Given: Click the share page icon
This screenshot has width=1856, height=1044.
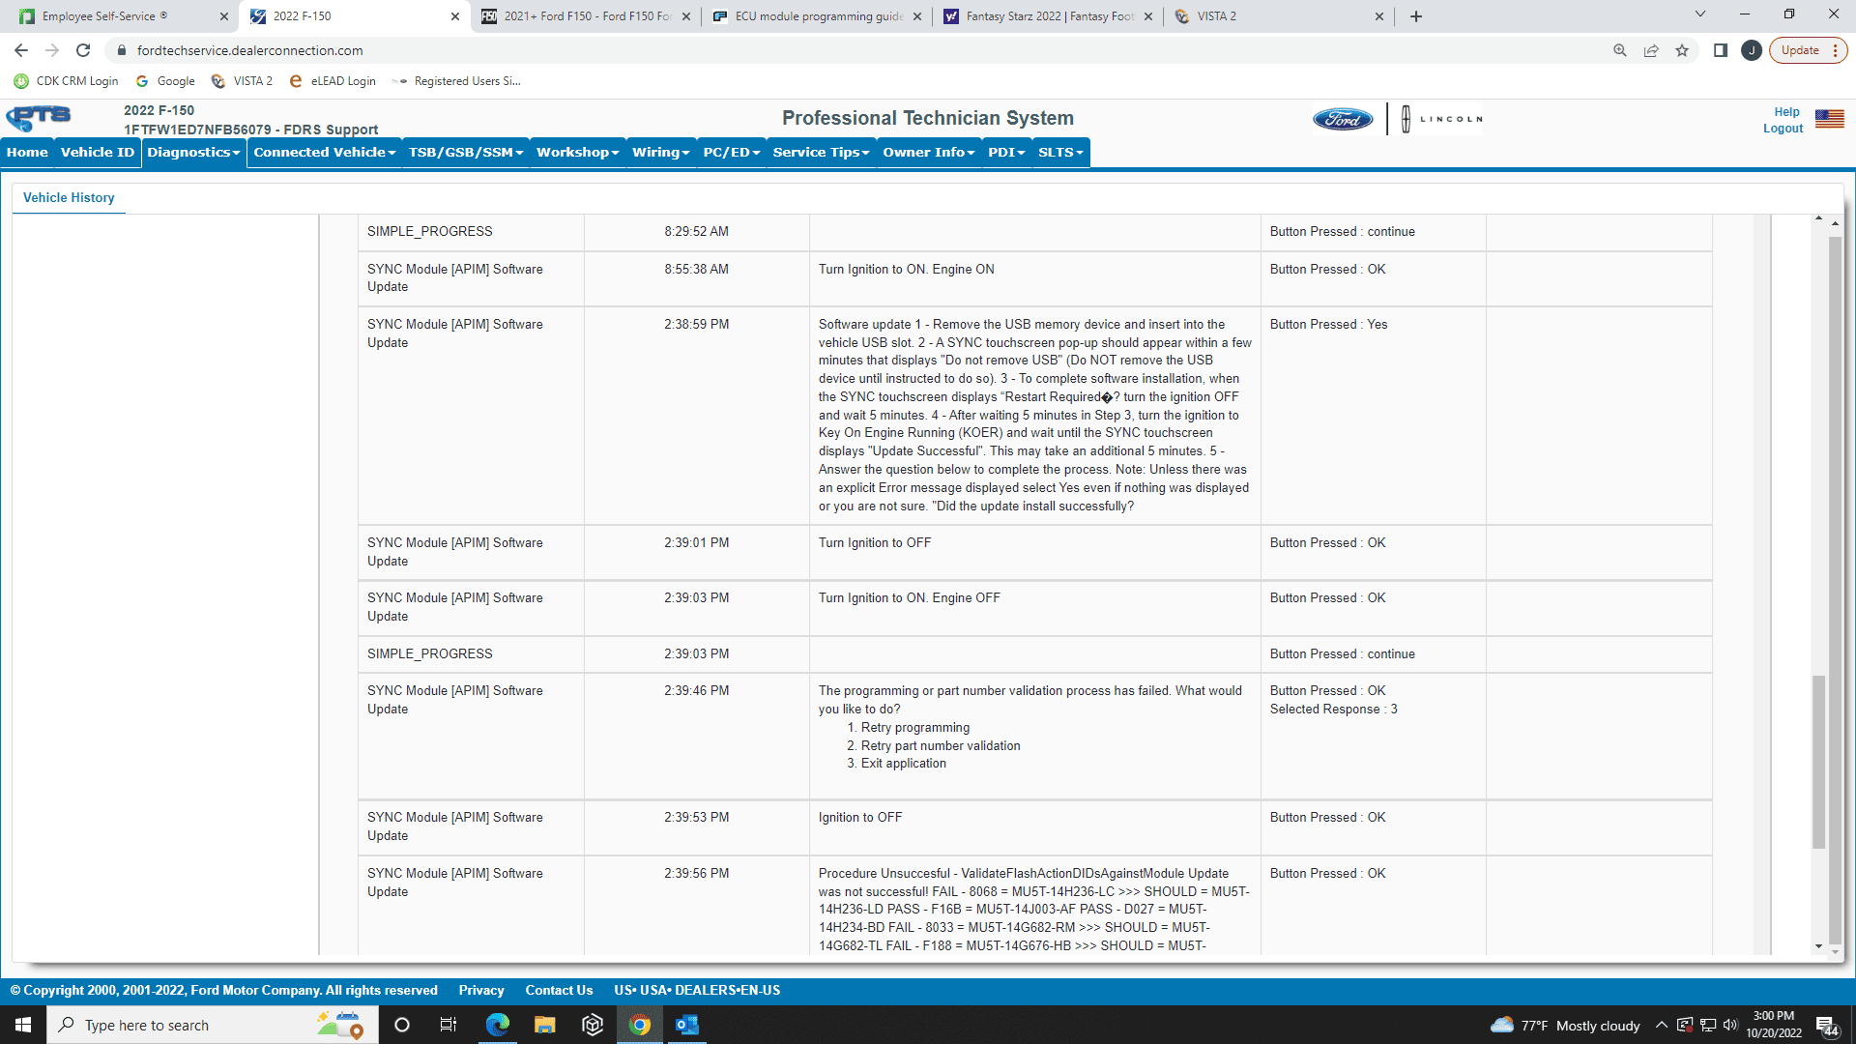Looking at the screenshot, I should [x=1651, y=50].
